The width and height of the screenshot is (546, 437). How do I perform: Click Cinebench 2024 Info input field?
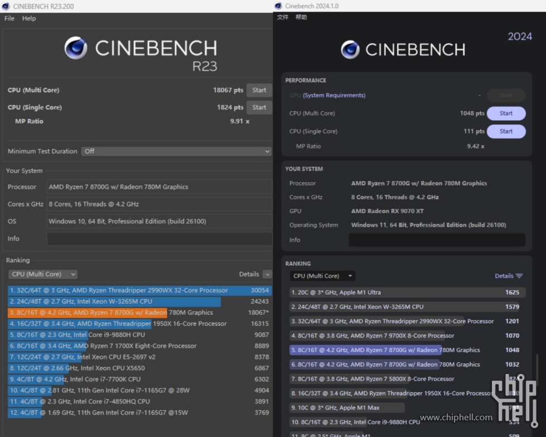click(x=437, y=240)
